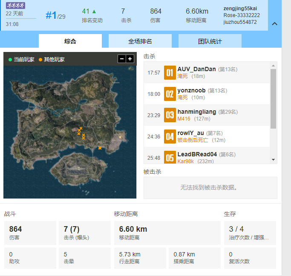Image resolution: width=291 pixels, height=276 pixels.
Task: Click kill badge 03 for hanmingliang
Action: pyautogui.click(x=170, y=115)
